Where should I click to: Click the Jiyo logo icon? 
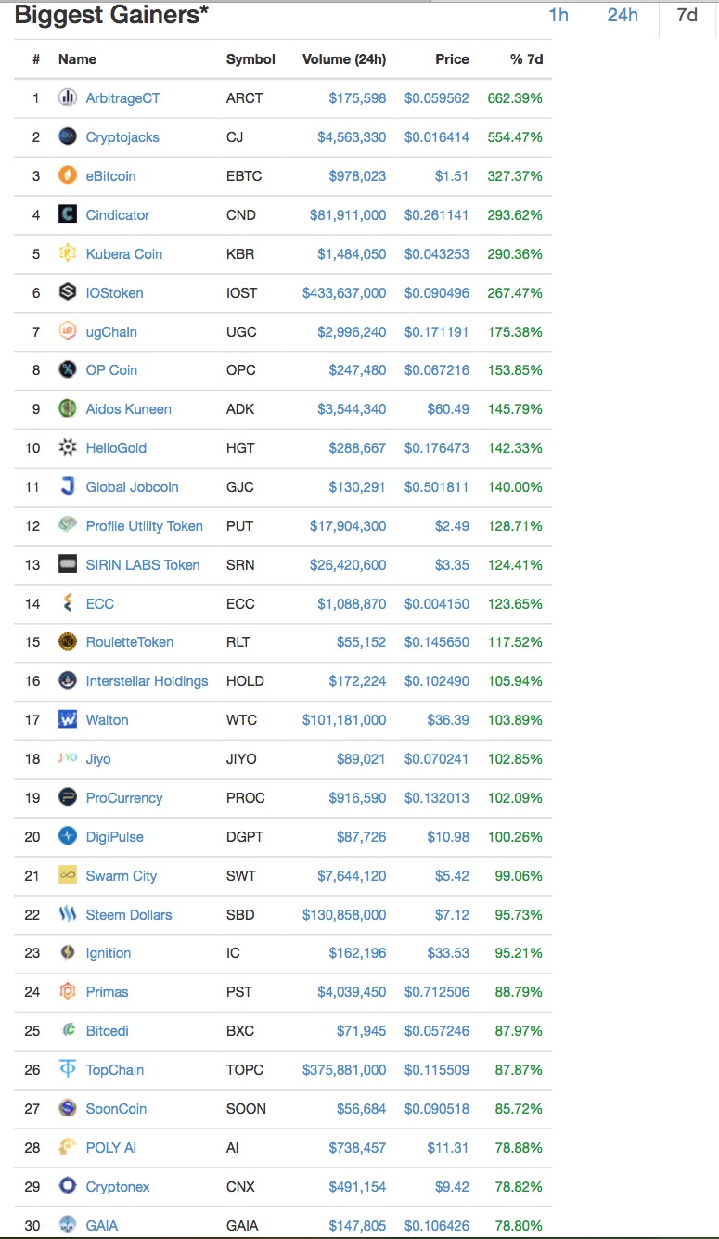coord(68,758)
